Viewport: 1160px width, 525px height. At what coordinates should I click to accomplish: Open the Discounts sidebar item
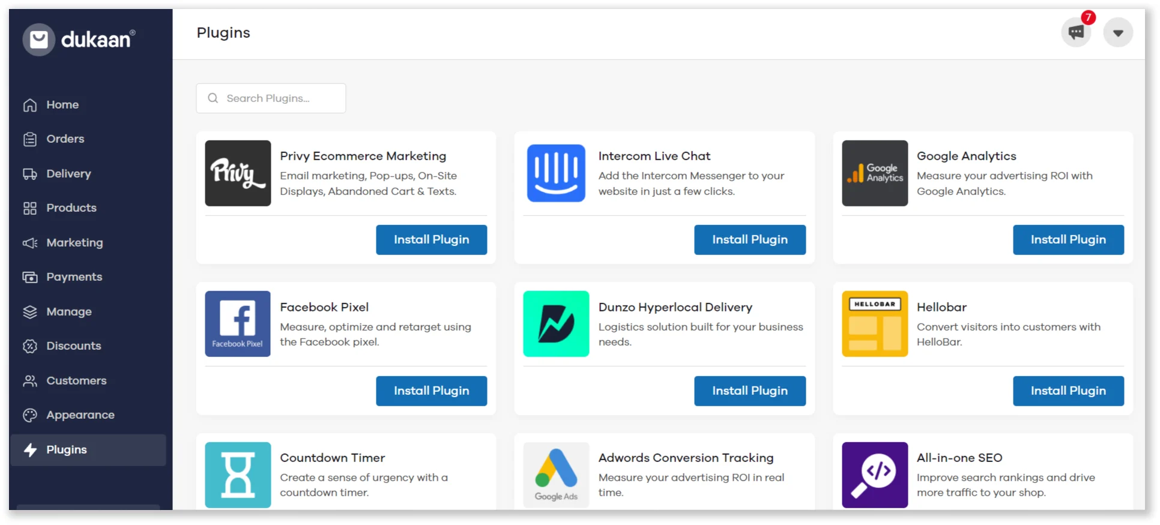[x=73, y=346]
